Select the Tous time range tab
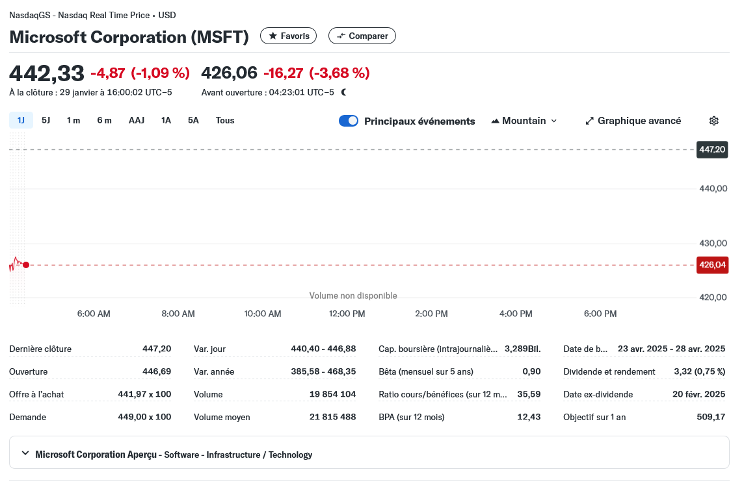This screenshot has width=744, height=487. pos(225,120)
